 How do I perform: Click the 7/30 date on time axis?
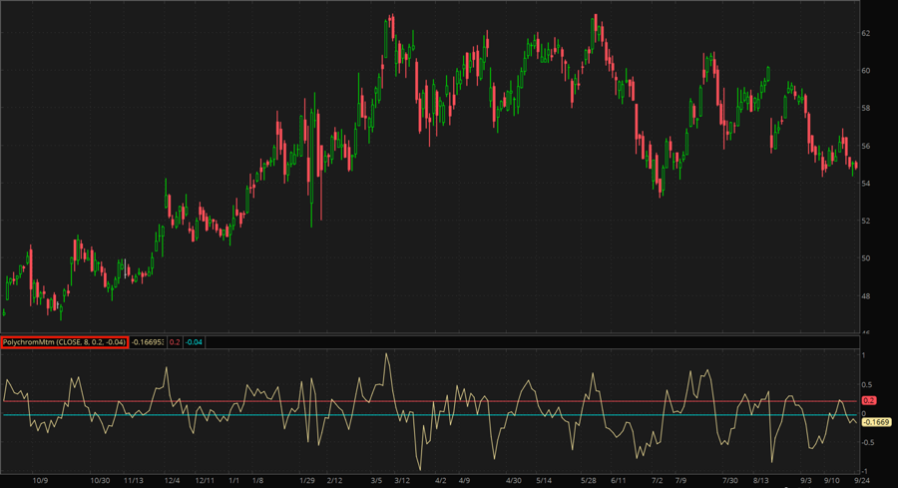(729, 480)
